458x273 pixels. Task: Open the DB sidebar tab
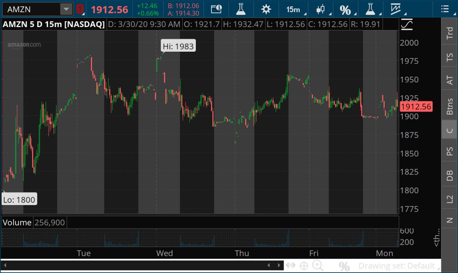pos(450,175)
